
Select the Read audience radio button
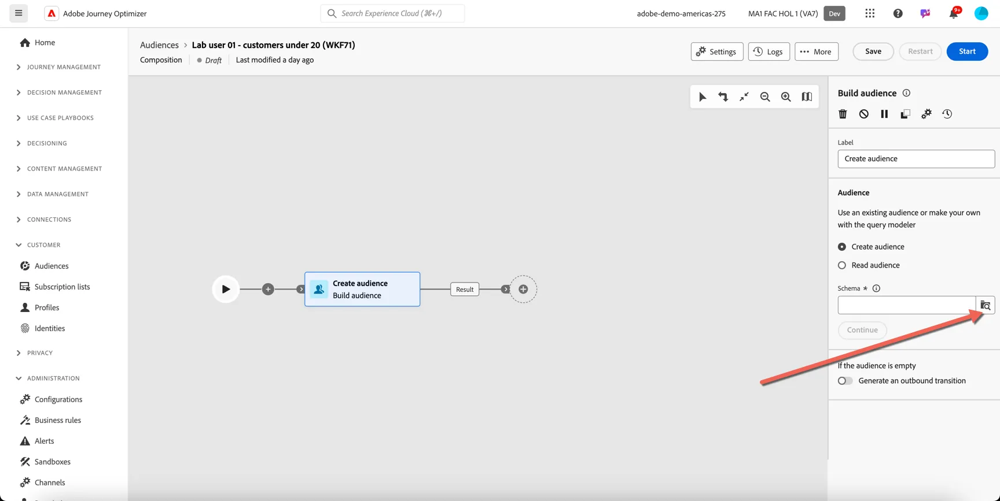pyautogui.click(x=842, y=265)
